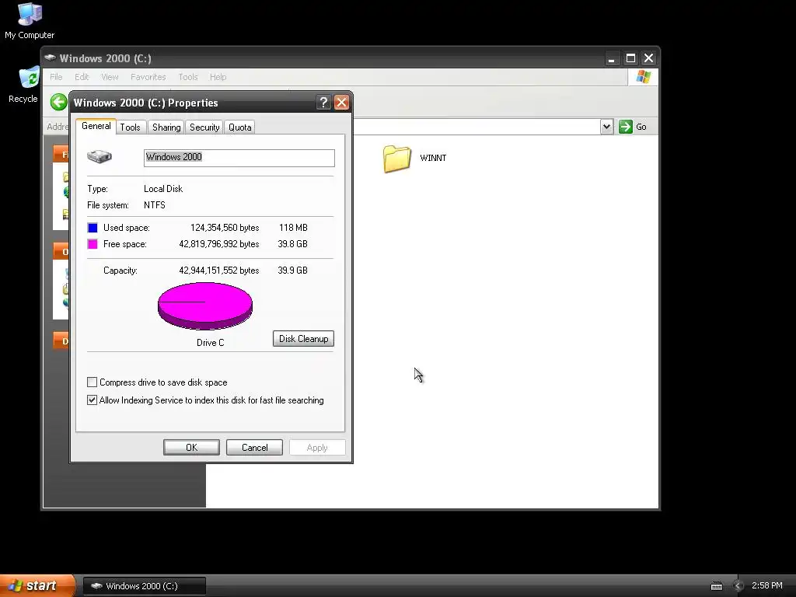The image size is (796, 597).
Task: Click the keyboard icon in system tray
Action: [x=716, y=586]
